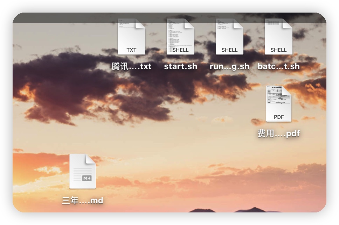
Task: Click the run...g.sh file name label
Action: (x=229, y=66)
